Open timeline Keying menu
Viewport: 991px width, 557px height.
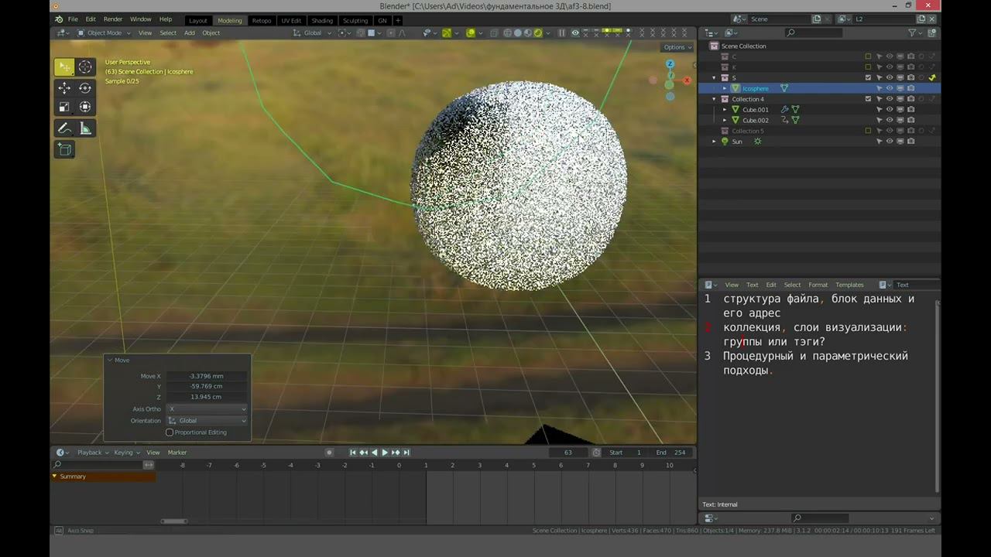[x=126, y=453]
